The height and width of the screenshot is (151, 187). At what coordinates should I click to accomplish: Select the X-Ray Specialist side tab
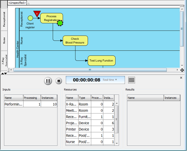pos(4,60)
